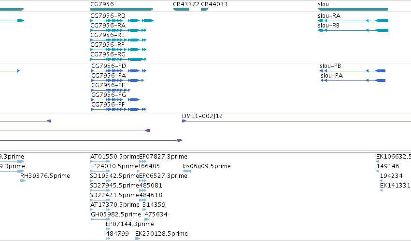The width and height of the screenshot is (411, 241).
Task: Click the 484618 feature label
Action: (x=151, y=195)
